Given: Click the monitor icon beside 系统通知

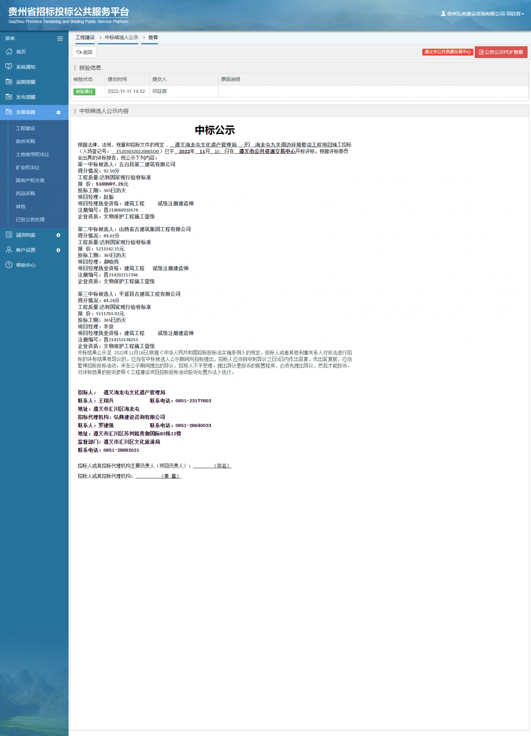Looking at the screenshot, I should (9, 66).
